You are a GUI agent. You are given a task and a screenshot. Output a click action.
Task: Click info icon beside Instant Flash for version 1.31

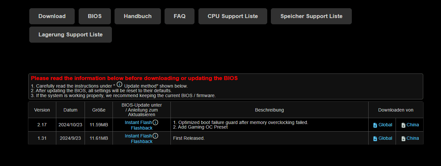point(155,136)
